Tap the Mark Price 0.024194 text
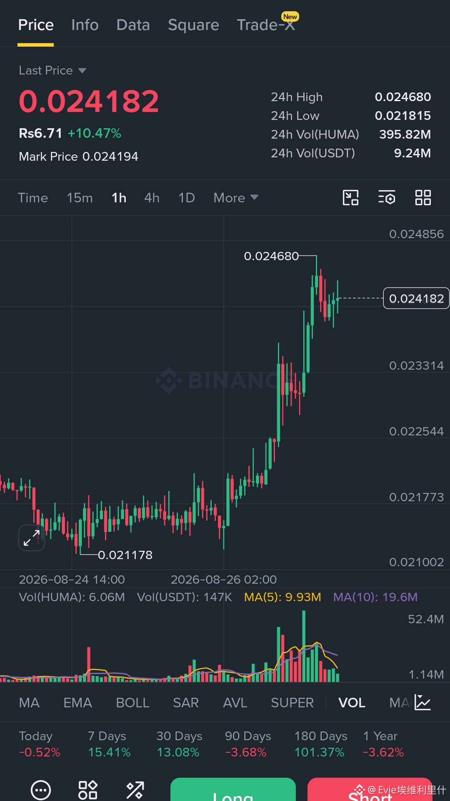The width and height of the screenshot is (450, 801). (78, 157)
